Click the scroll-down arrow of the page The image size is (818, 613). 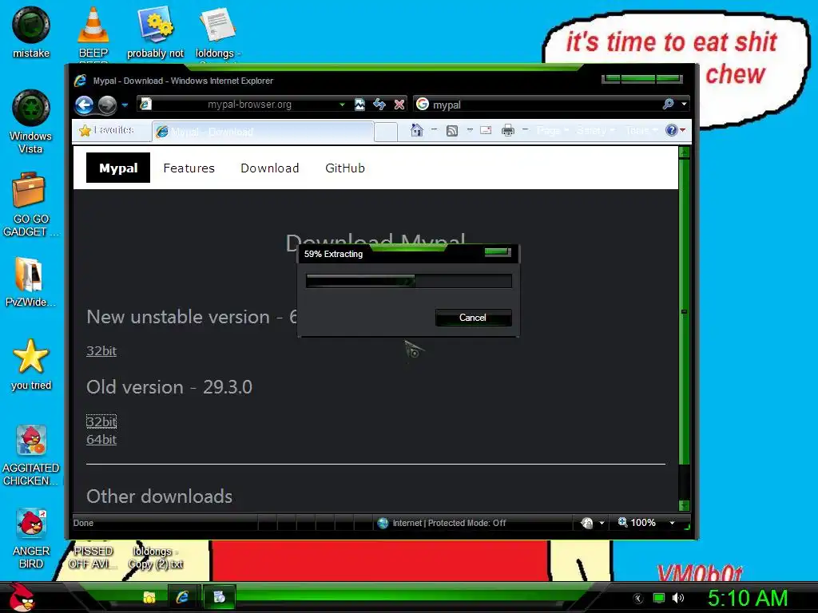(x=684, y=505)
